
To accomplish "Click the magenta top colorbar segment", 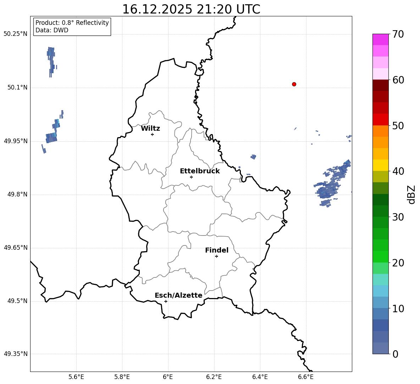I will point(381,39).
